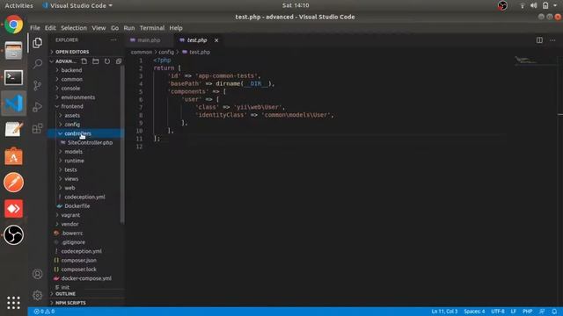Viewport: 563px width, 316px height.
Task: Open Activities overview in top bar
Action: pyautogui.click(x=18, y=5)
